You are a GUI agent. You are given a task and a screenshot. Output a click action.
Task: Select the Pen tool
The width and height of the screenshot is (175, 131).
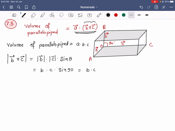point(24,15)
